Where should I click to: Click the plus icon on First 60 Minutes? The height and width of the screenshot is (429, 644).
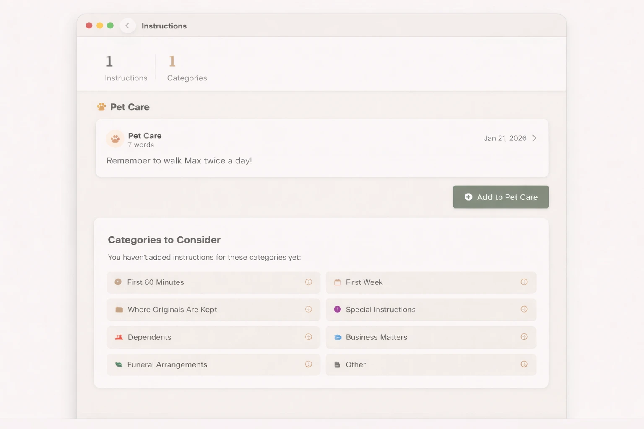[x=309, y=282]
